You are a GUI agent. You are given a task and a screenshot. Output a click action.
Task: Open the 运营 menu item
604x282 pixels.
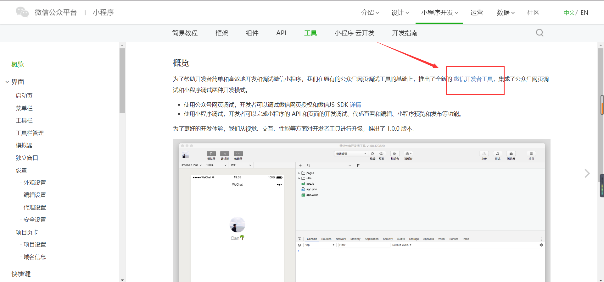click(477, 13)
